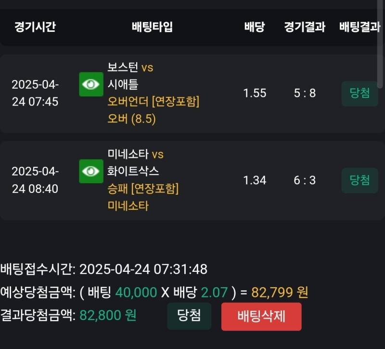Click the 5 : 8 game score
The width and height of the screenshot is (385, 349).
(x=305, y=94)
